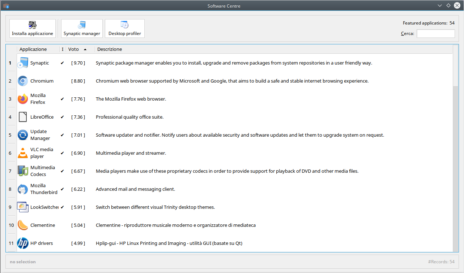The height and width of the screenshot is (273, 464).
Task: Click the VLC media player cone icon
Action: (x=23, y=153)
